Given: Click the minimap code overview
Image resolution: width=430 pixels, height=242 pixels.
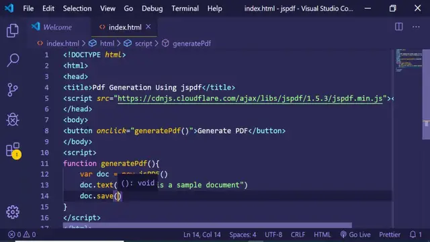Looking at the screenshot, I should coord(408,61).
